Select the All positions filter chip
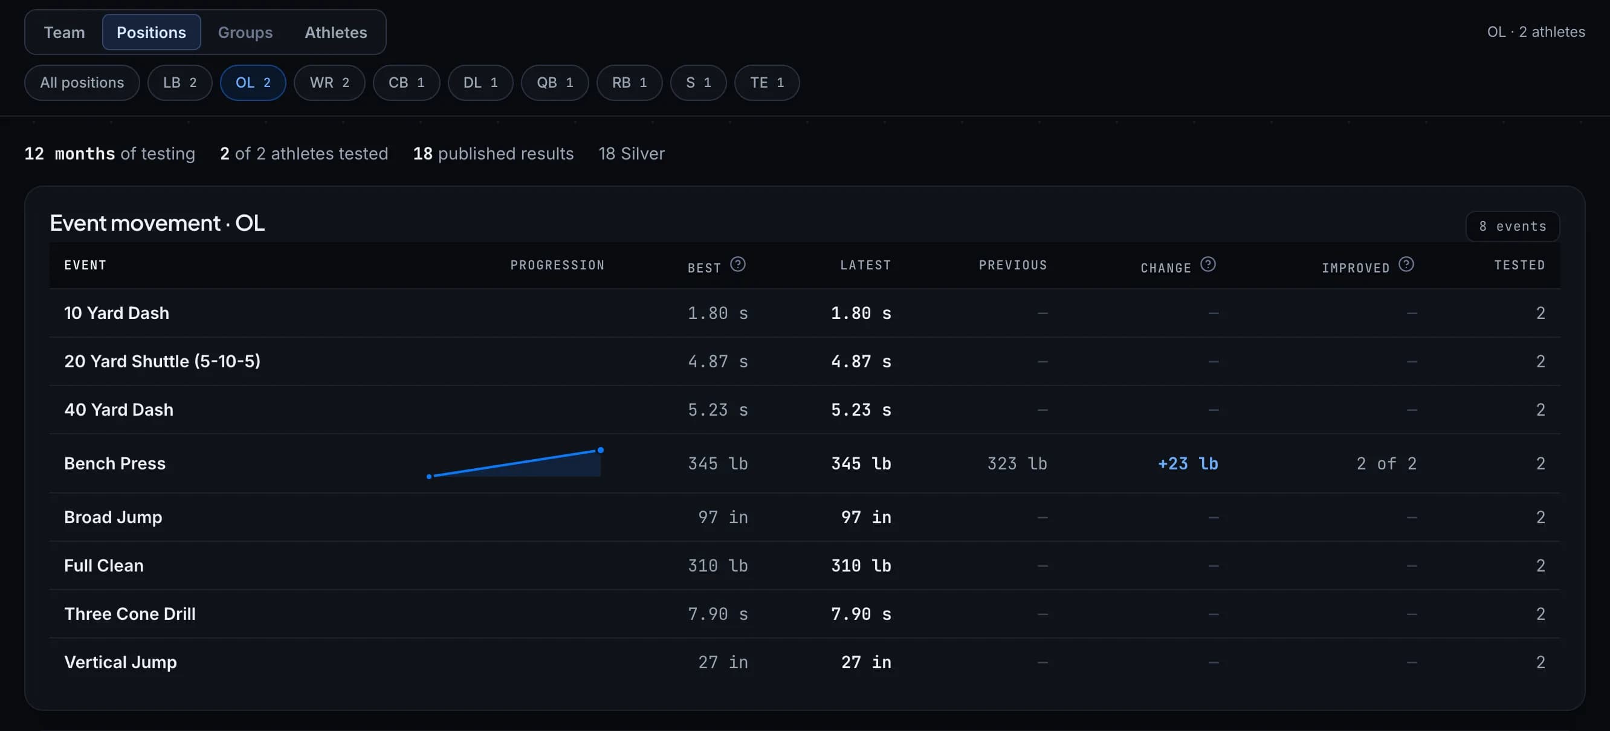The image size is (1610, 731). coord(82,83)
